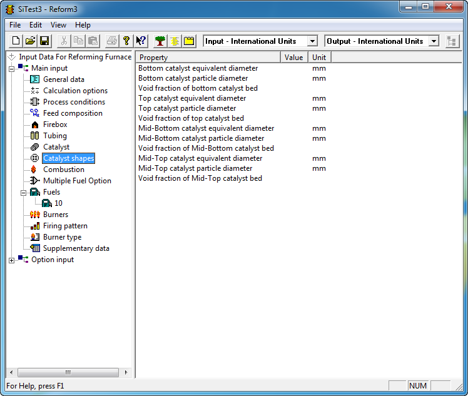Click the Fuels pump icon
468x396 pixels.
coord(35,192)
